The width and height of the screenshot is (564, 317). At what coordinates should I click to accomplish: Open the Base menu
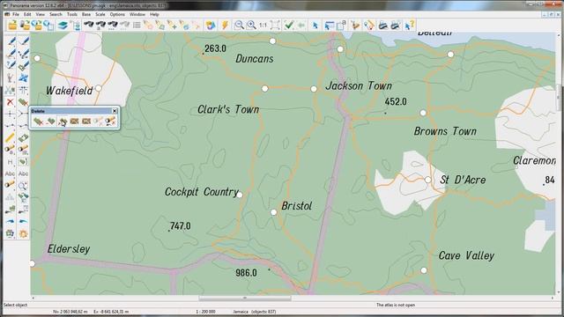[86, 14]
